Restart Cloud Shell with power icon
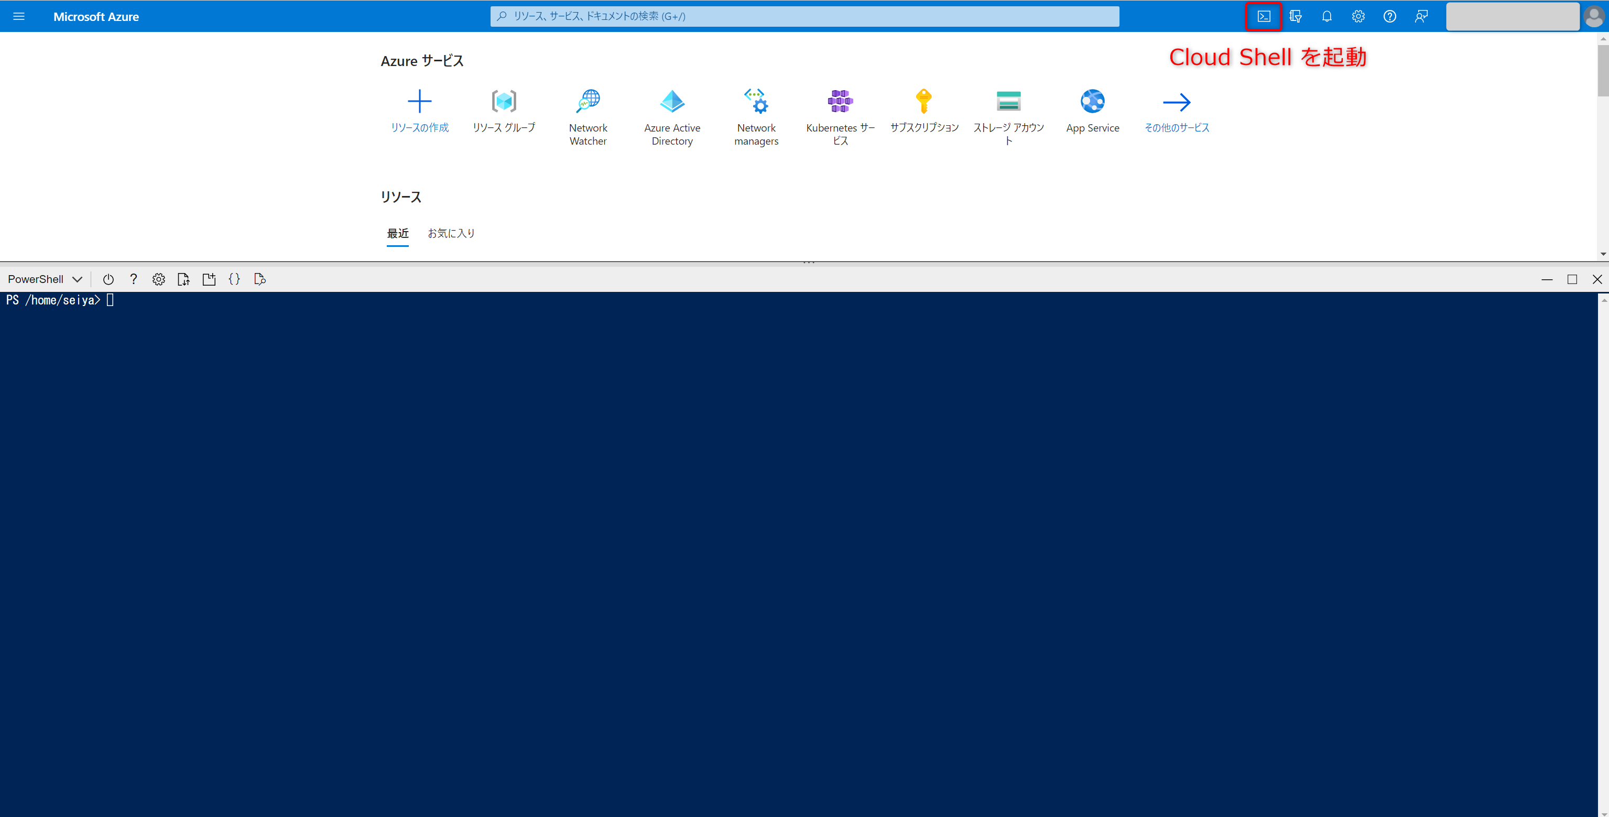This screenshot has height=817, width=1609. 108,279
